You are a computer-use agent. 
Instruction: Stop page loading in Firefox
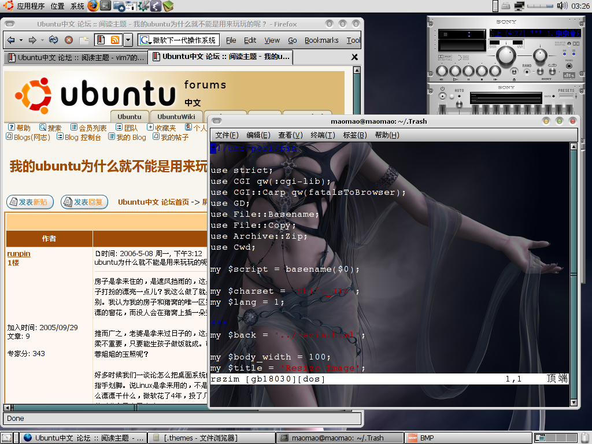pos(69,40)
